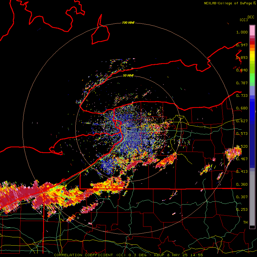The width and height of the screenshot is (257, 257).
Task: Click the DCC label above color bar
Action: point(251,17)
